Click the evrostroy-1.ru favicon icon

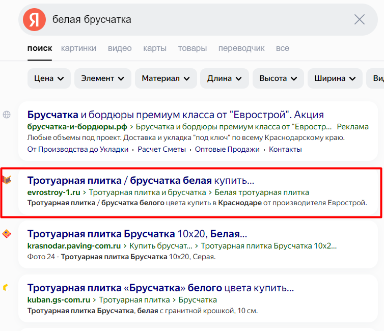pyautogui.click(x=7, y=180)
